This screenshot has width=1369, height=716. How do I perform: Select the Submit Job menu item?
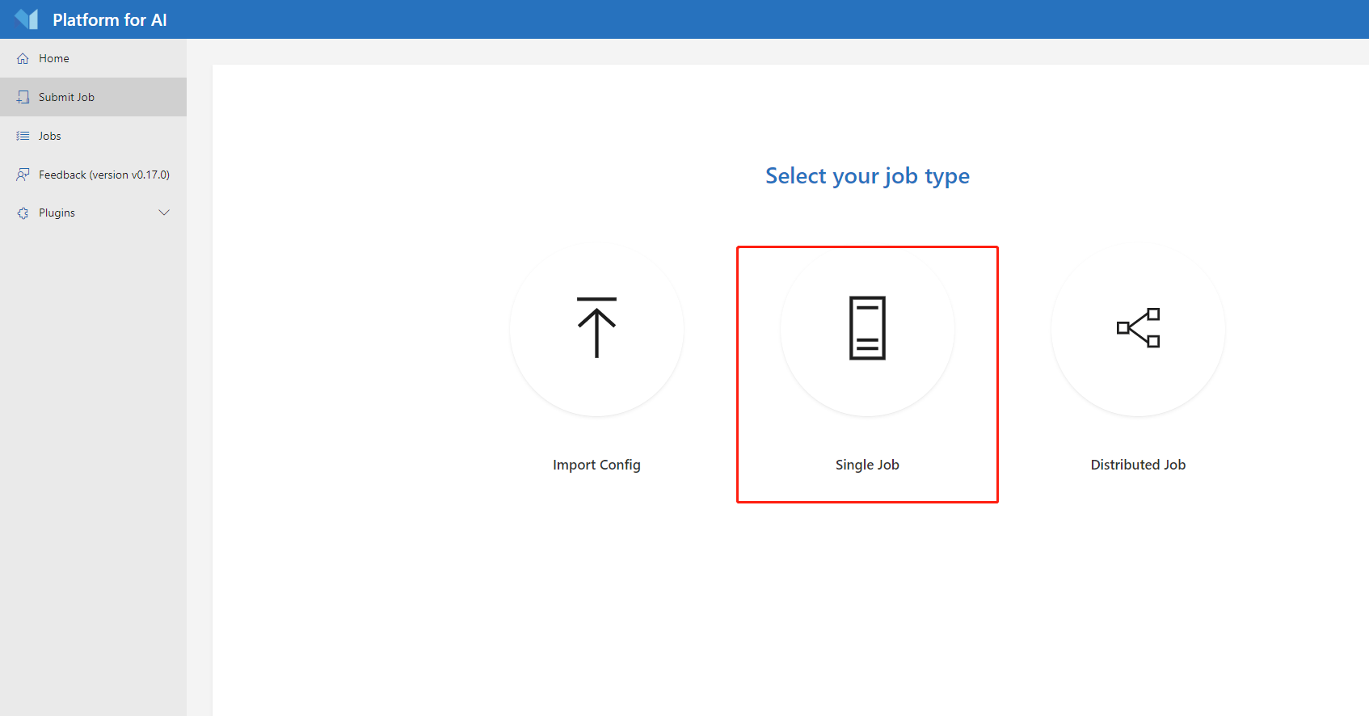click(x=66, y=97)
